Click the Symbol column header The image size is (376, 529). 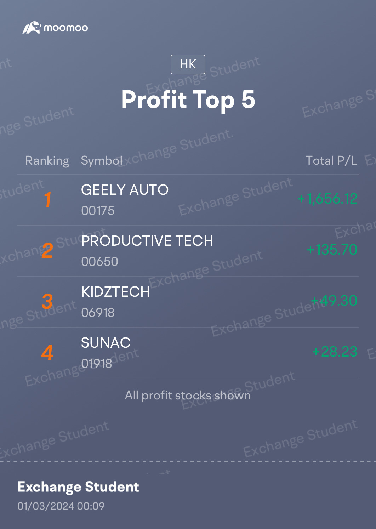(x=102, y=161)
